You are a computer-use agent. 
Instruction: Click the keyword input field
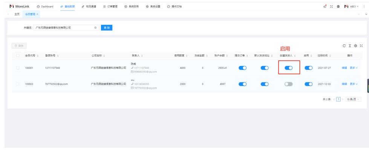(x=64, y=28)
